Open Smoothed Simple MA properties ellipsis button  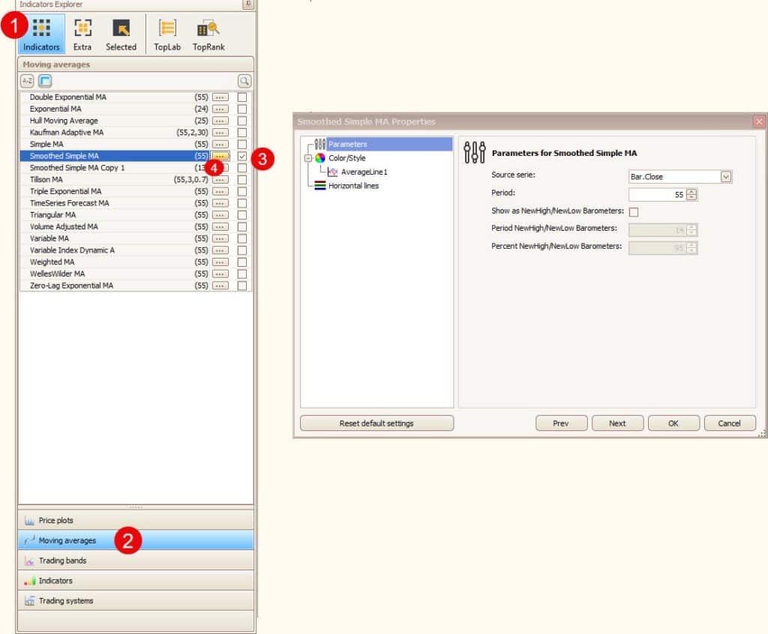click(220, 156)
